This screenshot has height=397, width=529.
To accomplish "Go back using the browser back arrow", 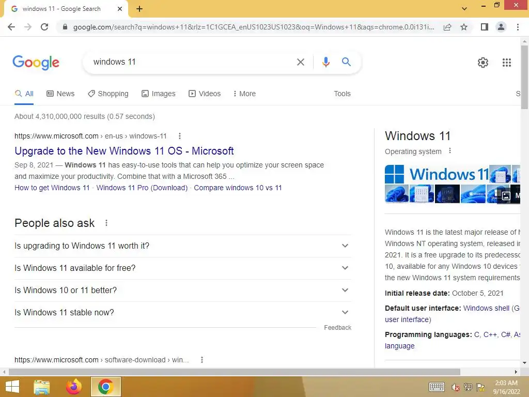I will tap(11, 27).
